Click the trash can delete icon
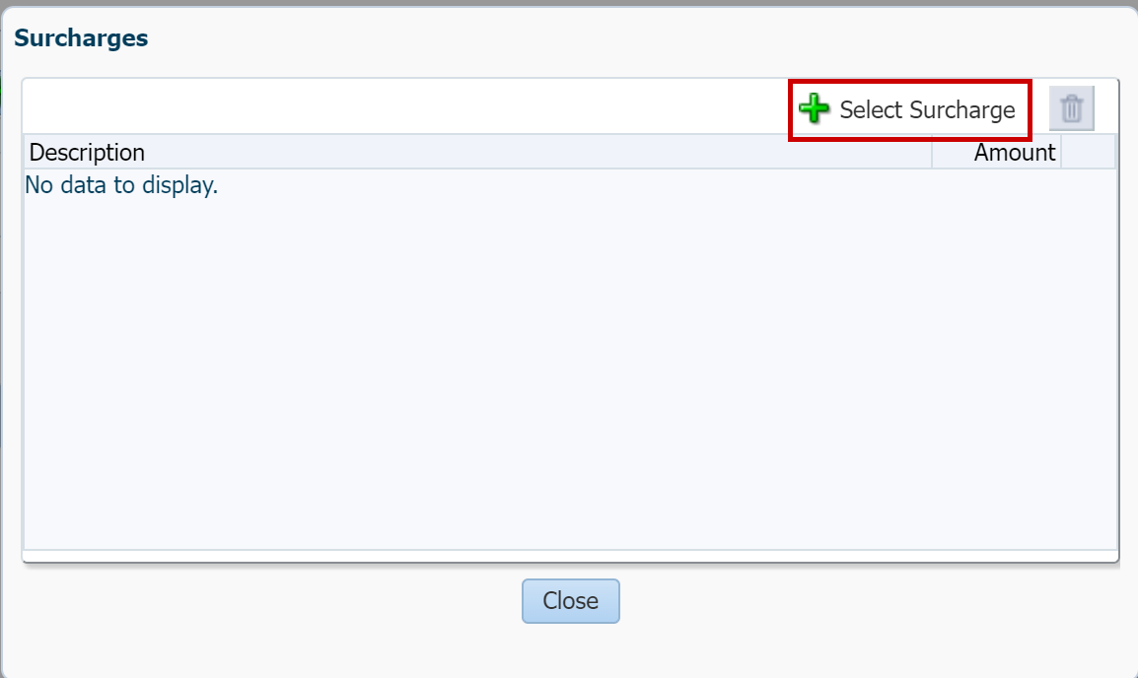Viewport: 1138px width, 678px height. [1071, 108]
